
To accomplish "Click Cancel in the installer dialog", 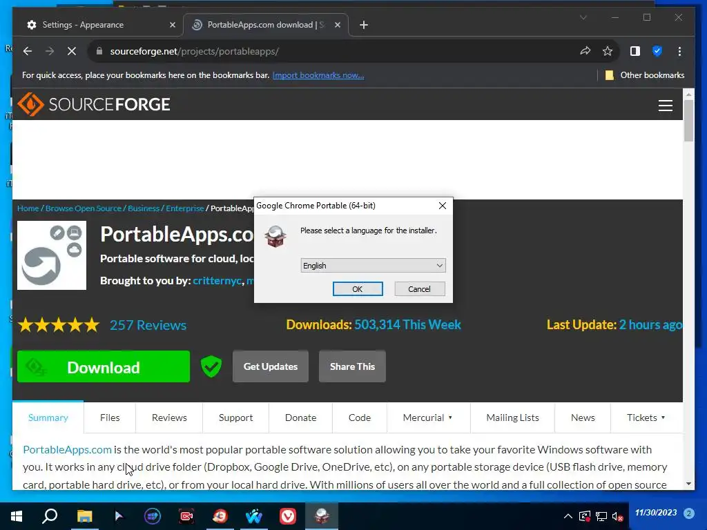I will pyautogui.click(x=419, y=289).
